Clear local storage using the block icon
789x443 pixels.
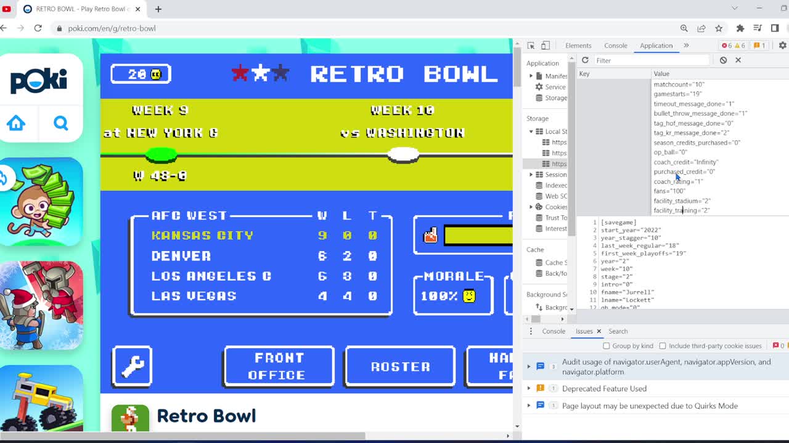pyautogui.click(x=724, y=60)
